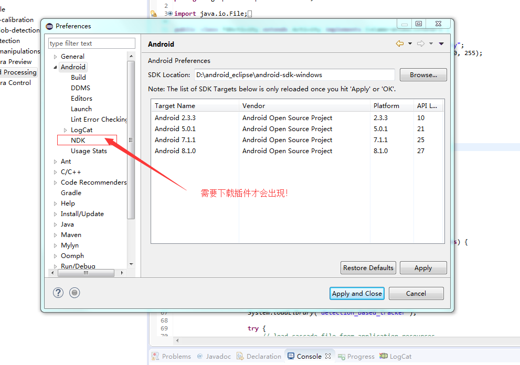Open the forward history dropdown arrow

click(x=431, y=44)
